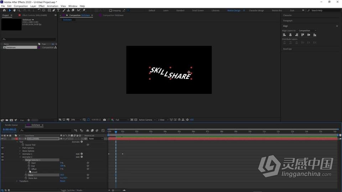Viewport: 342px width, 192px height.
Task: Click the Animate add button for Text
Action: pos(82,142)
